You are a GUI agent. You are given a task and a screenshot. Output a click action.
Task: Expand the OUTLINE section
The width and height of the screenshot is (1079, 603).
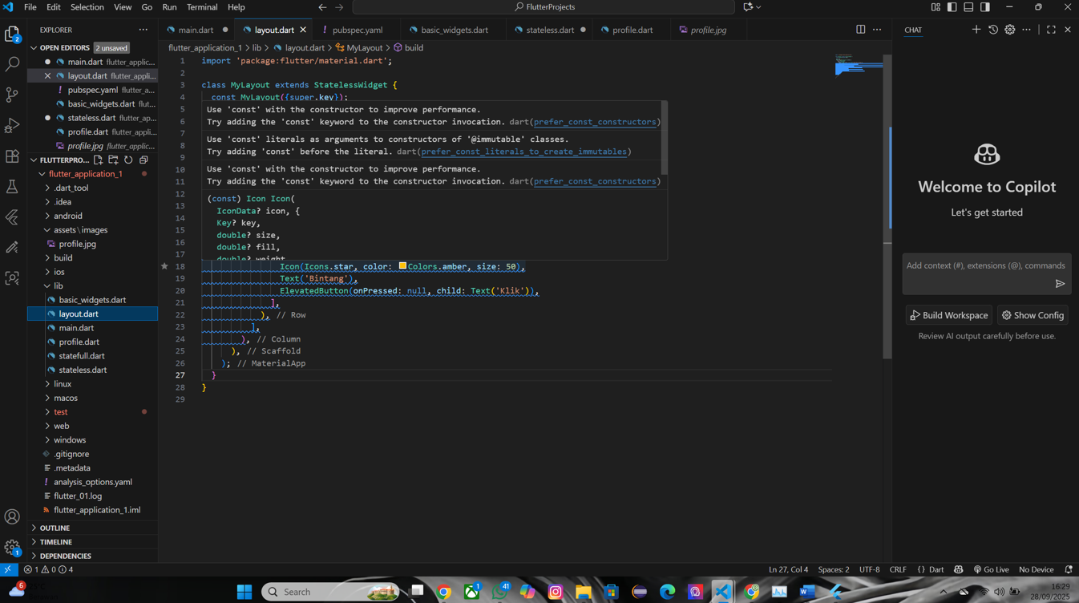pos(54,528)
